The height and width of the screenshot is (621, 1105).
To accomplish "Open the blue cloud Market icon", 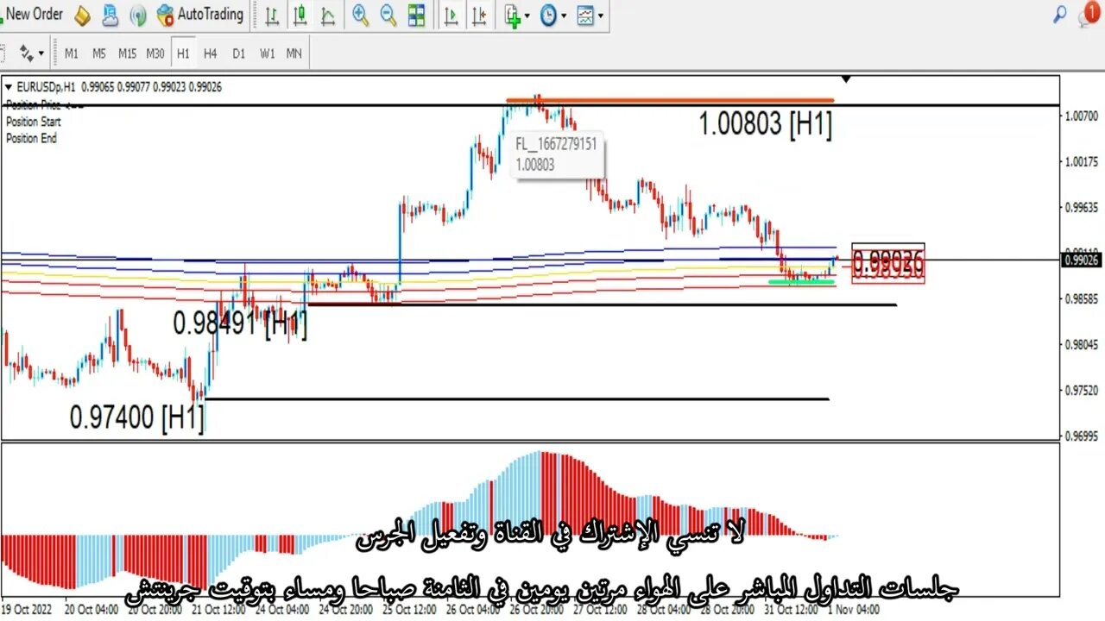I will tap(110, 15).
